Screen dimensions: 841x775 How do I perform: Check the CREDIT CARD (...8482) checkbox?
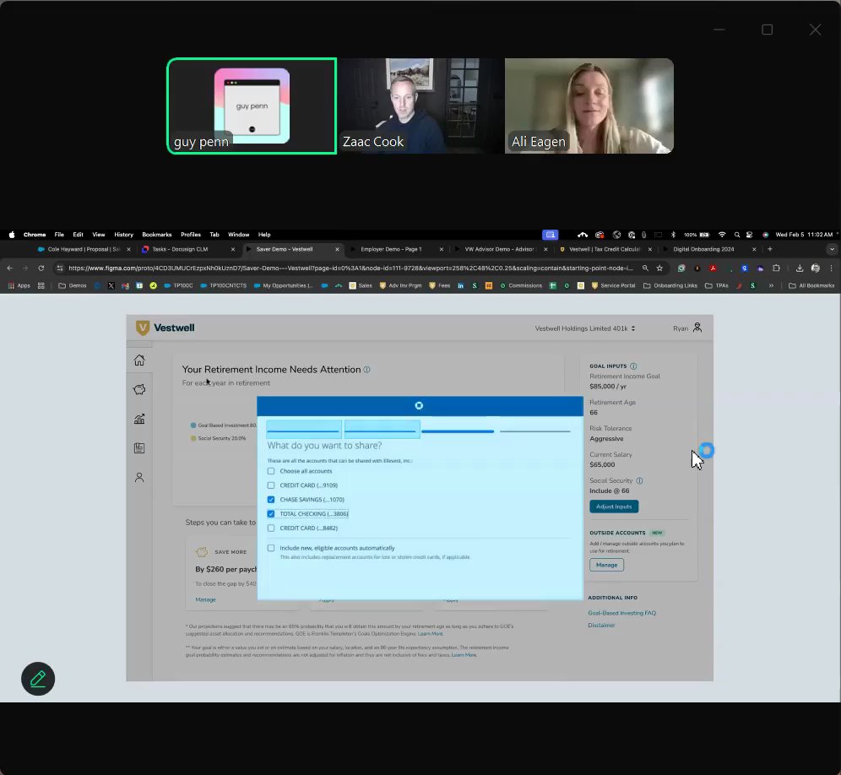(271, 528)
